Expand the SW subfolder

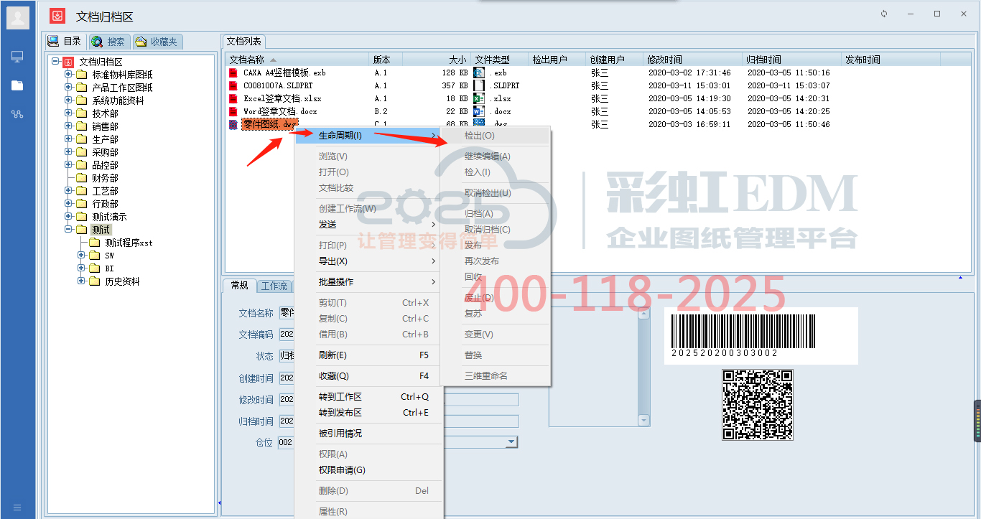pyautogui.click(x=81, y=256)
